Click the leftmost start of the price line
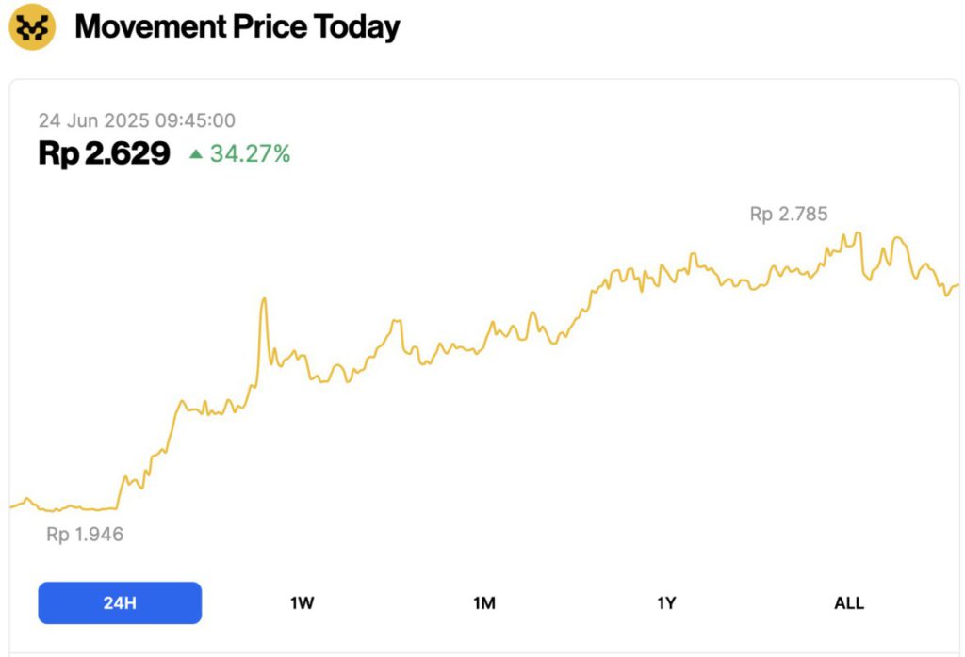Screen dimensions: 965x657 coord(10,506)
